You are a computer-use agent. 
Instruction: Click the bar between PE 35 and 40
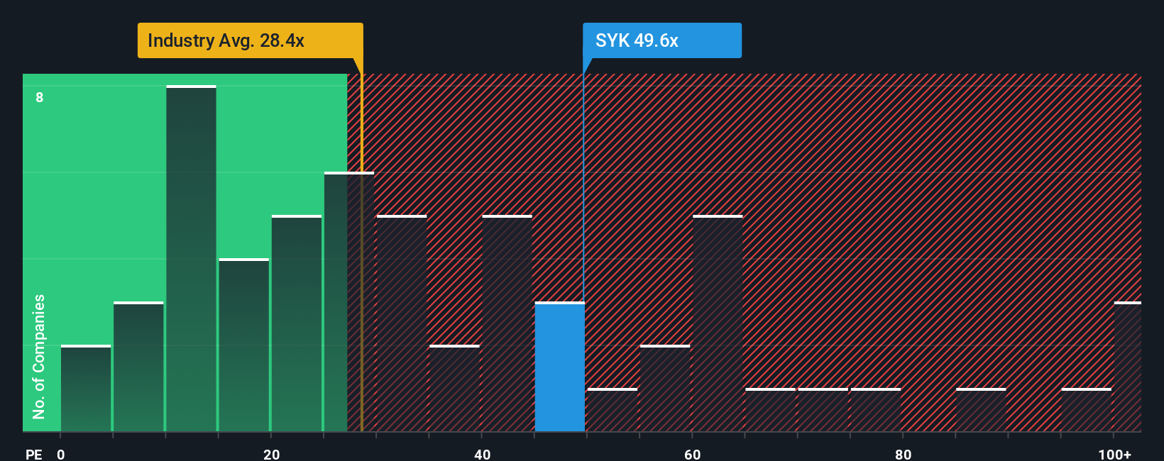[x=454, y=388]
